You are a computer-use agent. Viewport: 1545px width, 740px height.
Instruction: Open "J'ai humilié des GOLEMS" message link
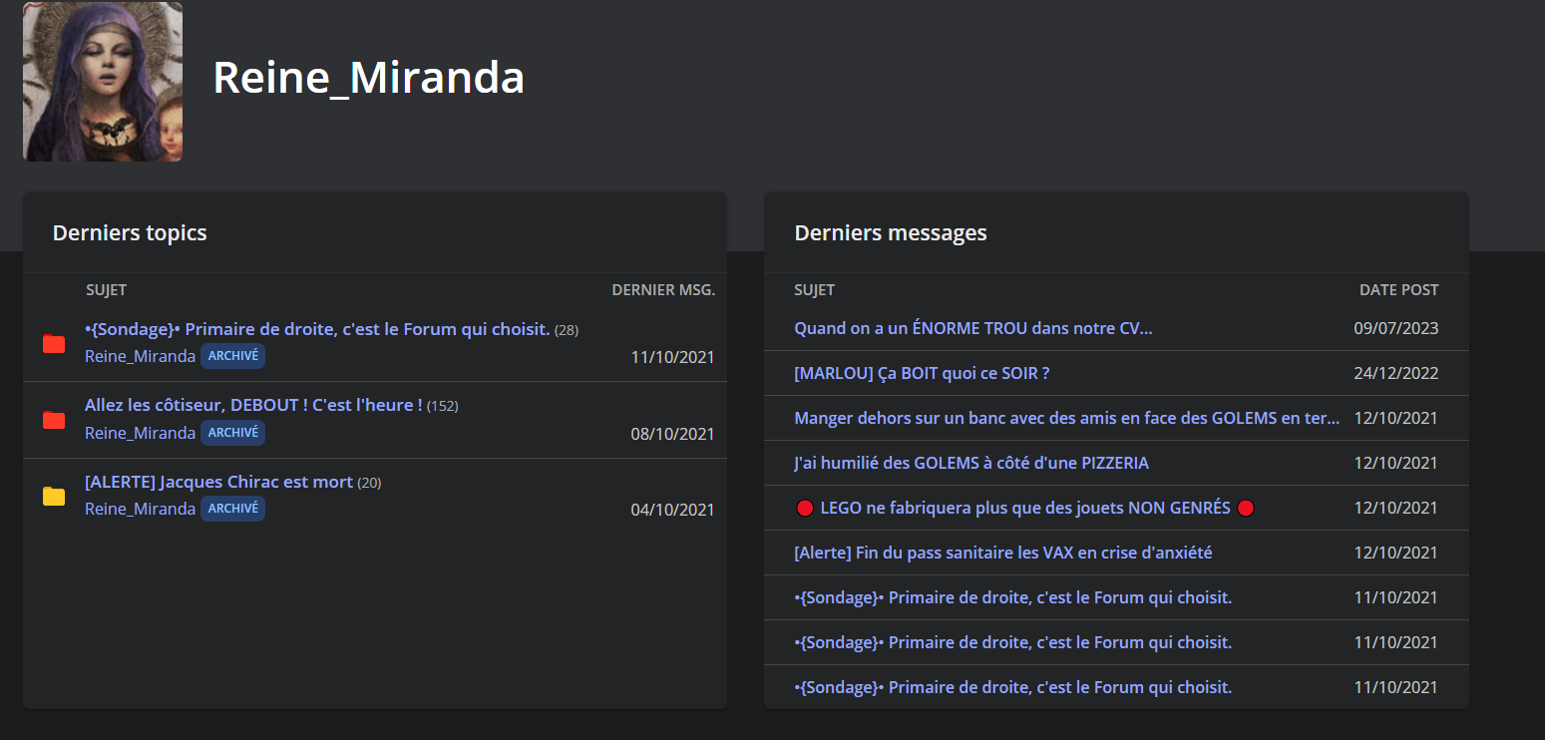click(x=970, y=463)
